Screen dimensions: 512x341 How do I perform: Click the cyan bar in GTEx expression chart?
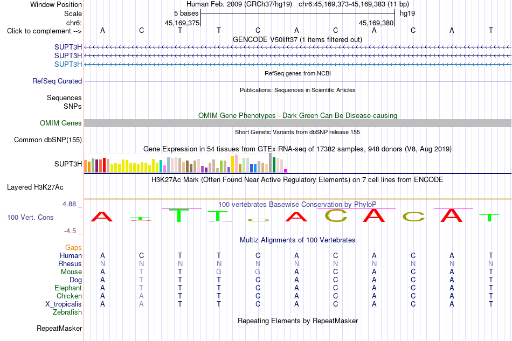click(161, 166)
